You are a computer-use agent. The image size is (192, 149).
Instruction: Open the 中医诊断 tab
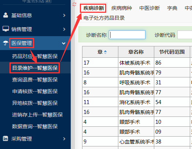point(149,8)
